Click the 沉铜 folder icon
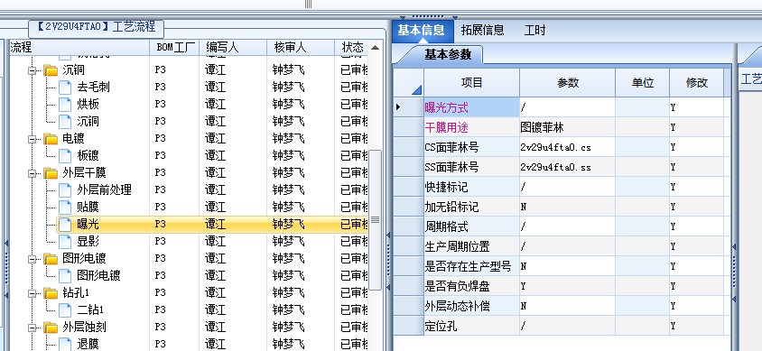Screen dimensions: 762x351 (x=51, y=70)
